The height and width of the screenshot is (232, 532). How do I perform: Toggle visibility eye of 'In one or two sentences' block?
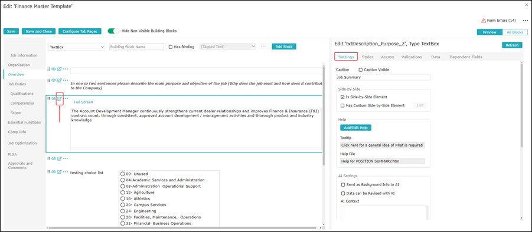coord(54,80)
